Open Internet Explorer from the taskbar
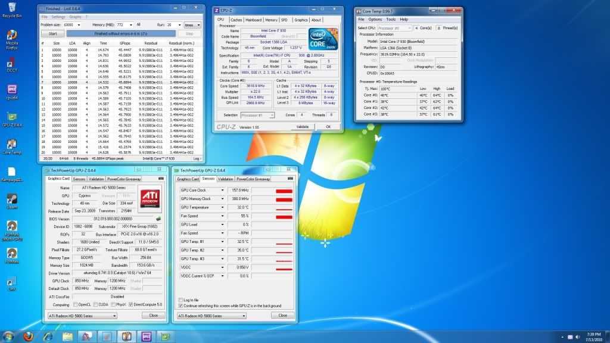Viewport: 610px width, 343px height. coord(48,336)
